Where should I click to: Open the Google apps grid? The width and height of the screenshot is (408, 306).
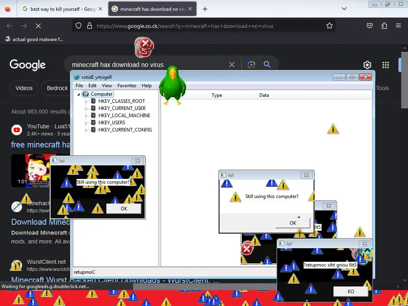tap(386, 65)
